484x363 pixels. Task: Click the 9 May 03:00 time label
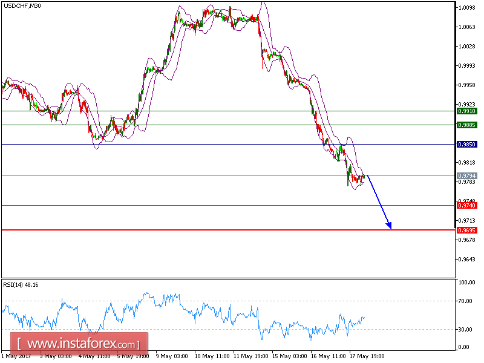click(172, 356)
